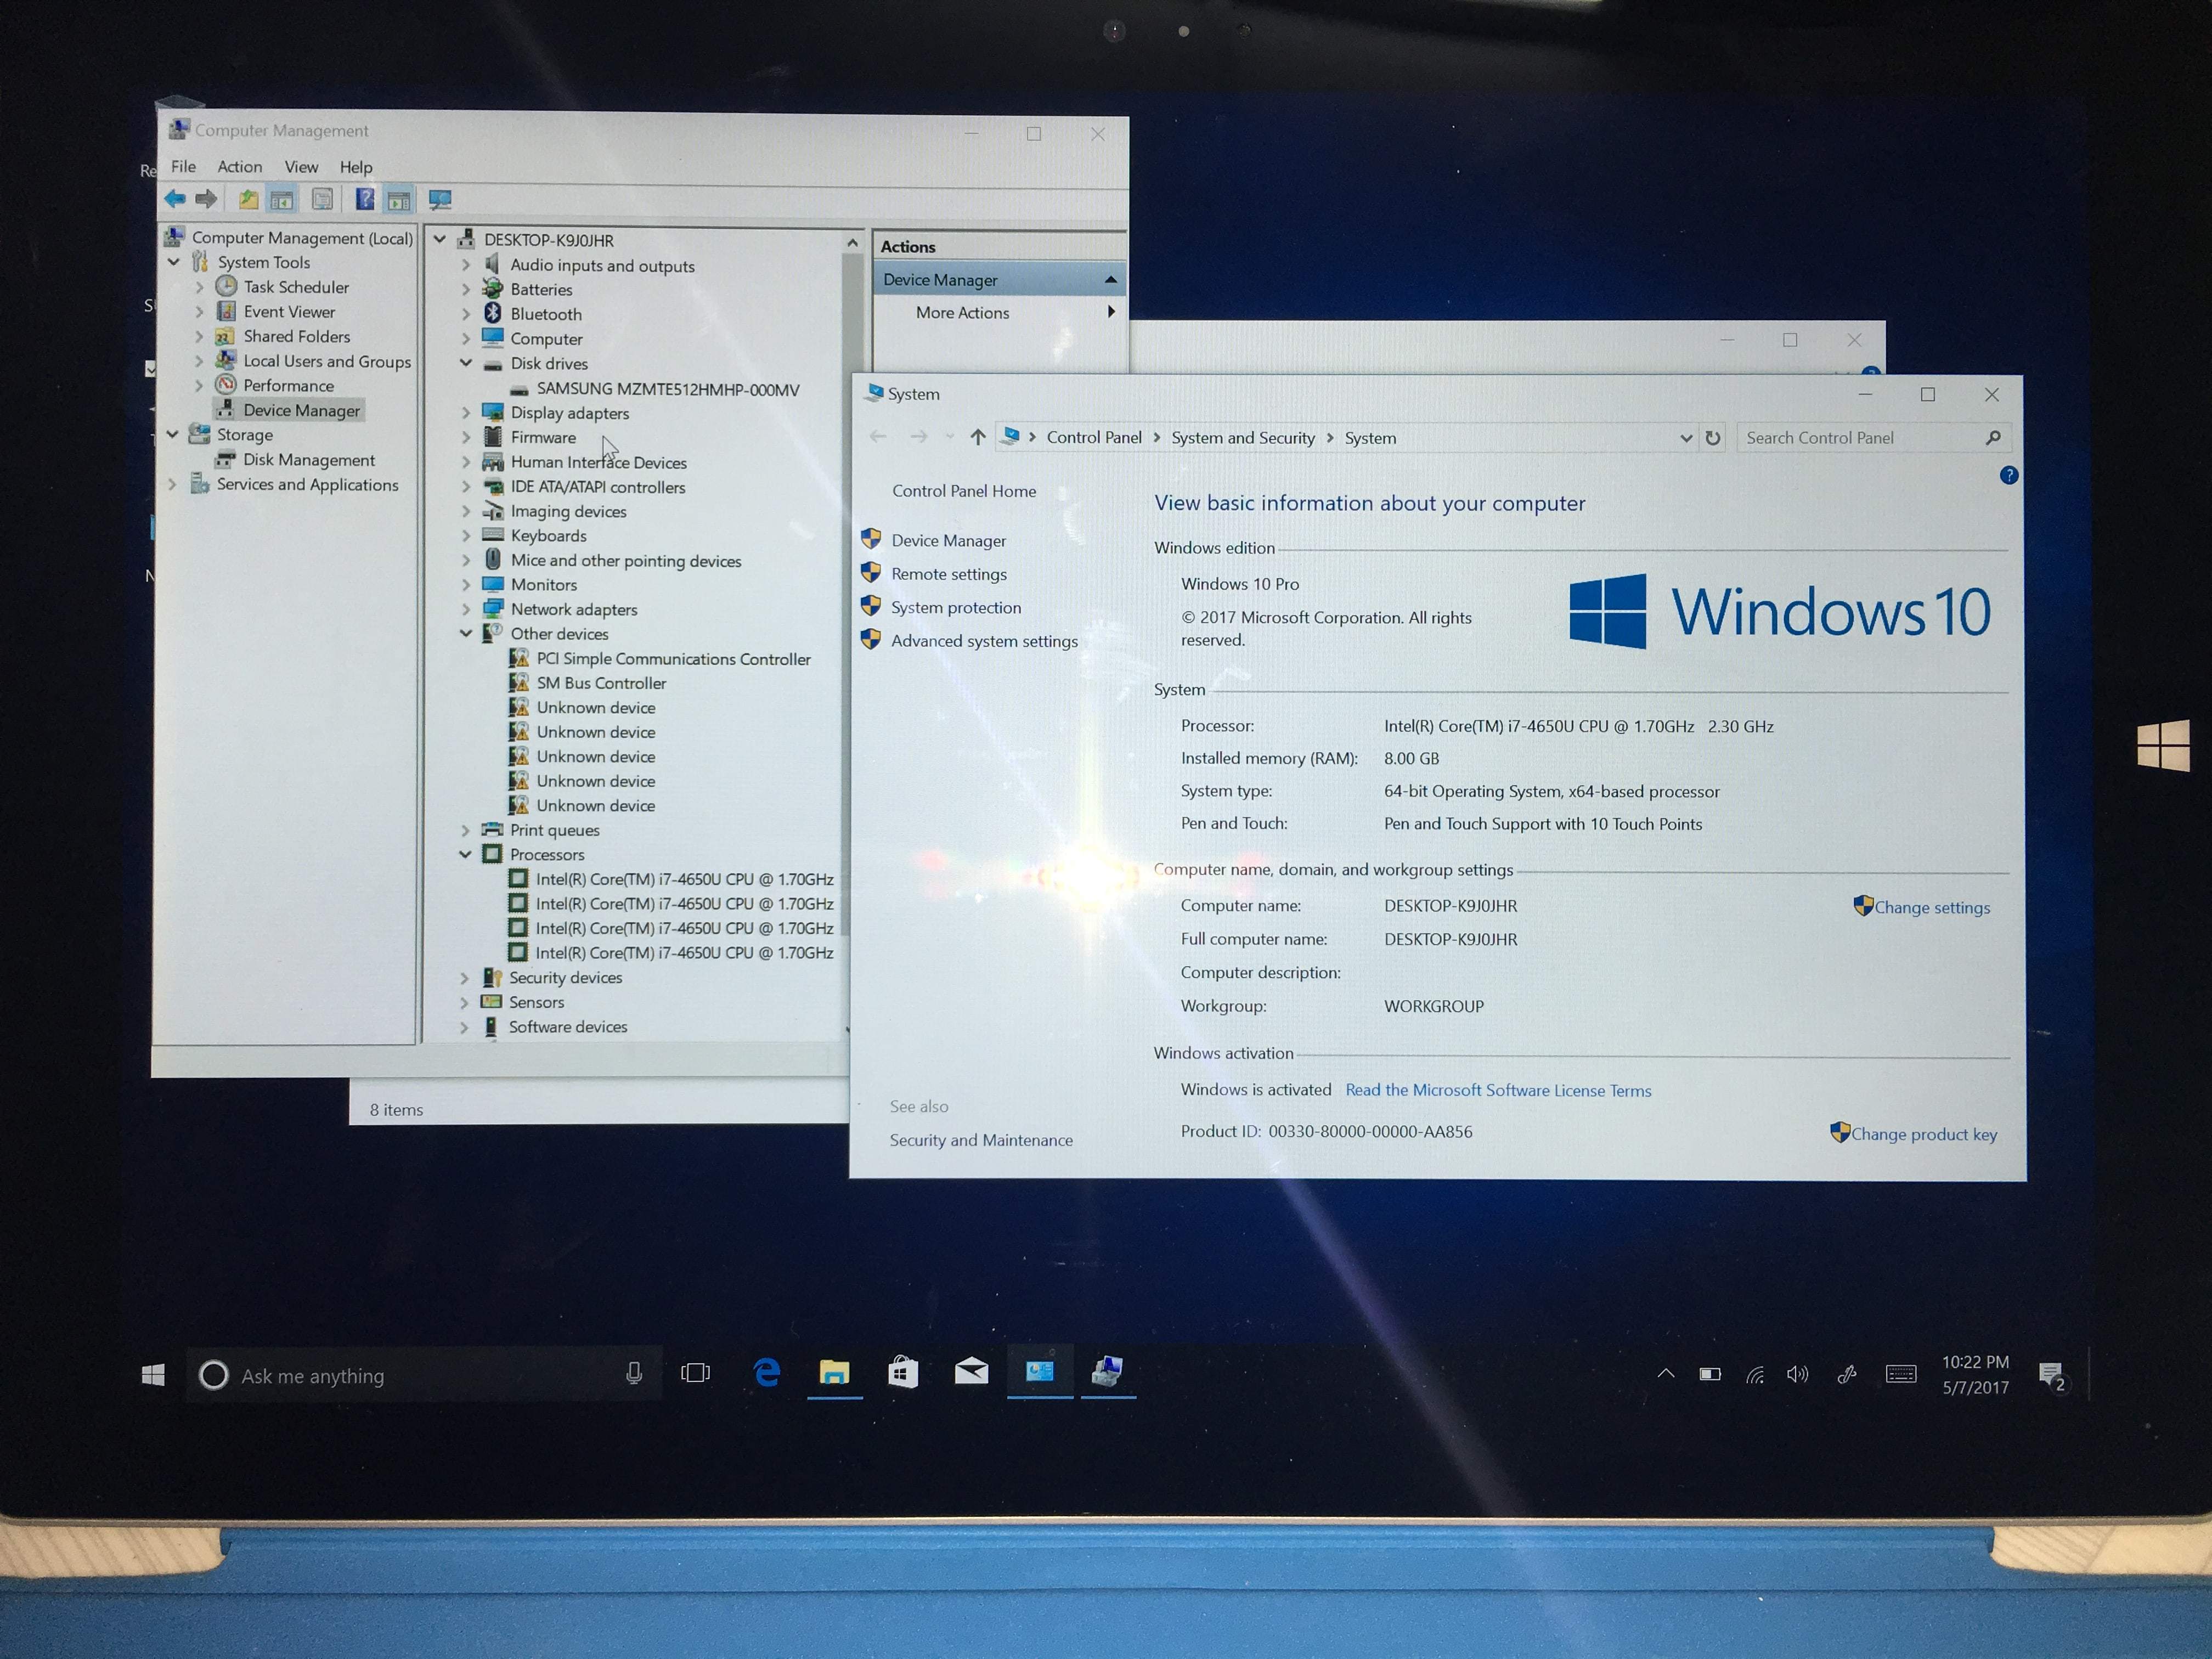
Task: Click the Up one level folder toolbar icon
Action: coord(248,200)
